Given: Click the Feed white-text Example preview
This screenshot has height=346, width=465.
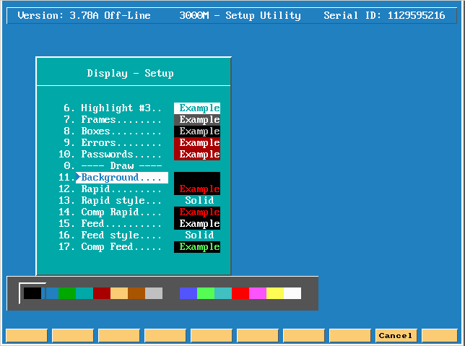Looking at the screenshot, I should click(197, 224).
